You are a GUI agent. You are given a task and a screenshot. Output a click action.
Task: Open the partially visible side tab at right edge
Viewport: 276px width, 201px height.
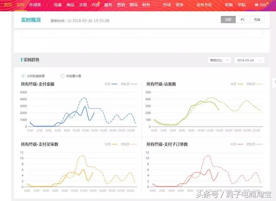(274, 83)
